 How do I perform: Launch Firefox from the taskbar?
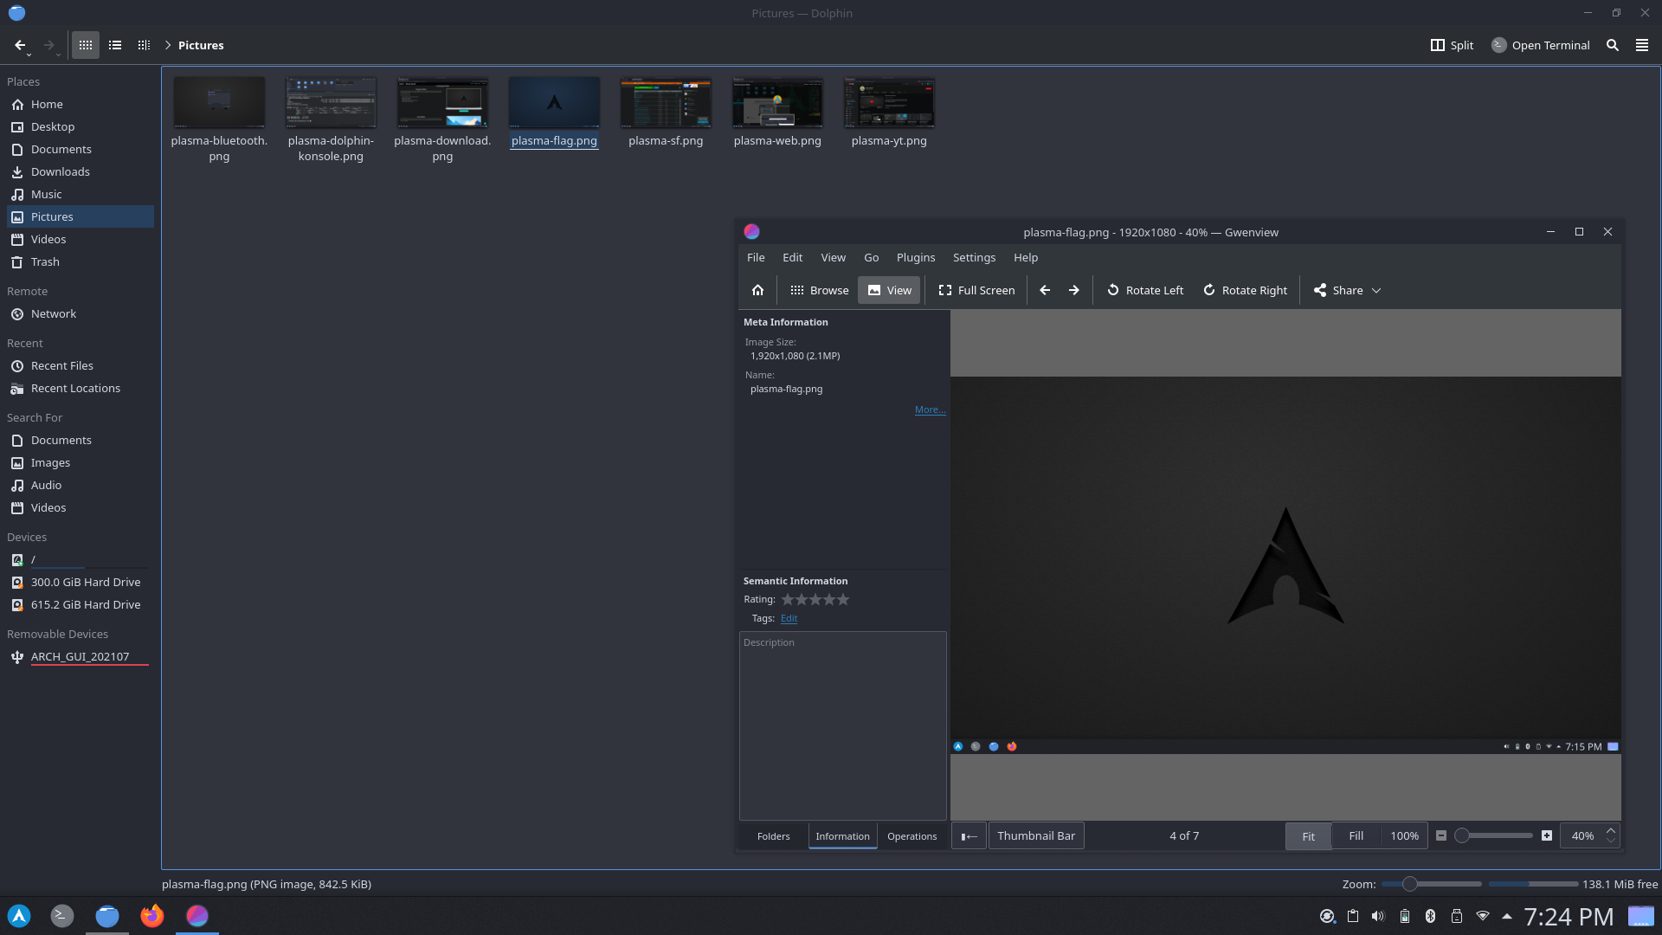pyautogui.click(x=151, y=916)
